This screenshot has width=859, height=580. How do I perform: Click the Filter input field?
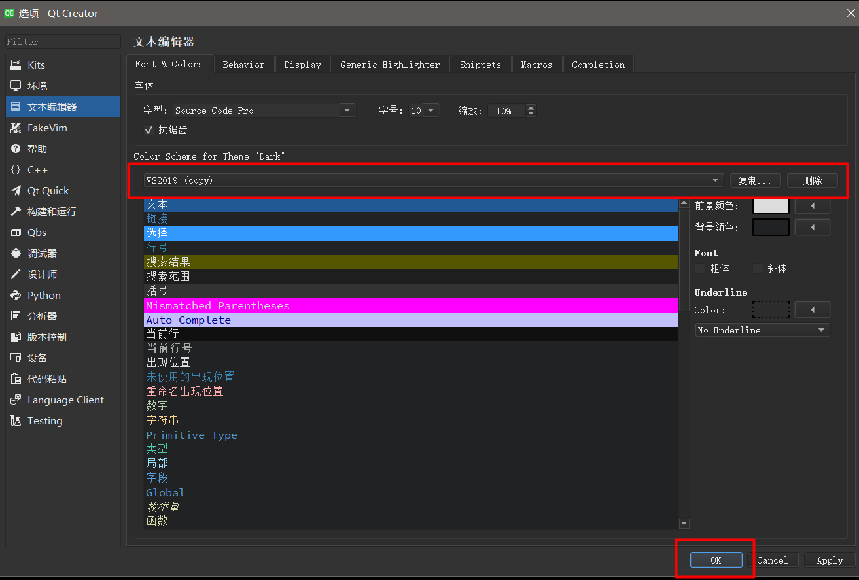tap(63, 42)
